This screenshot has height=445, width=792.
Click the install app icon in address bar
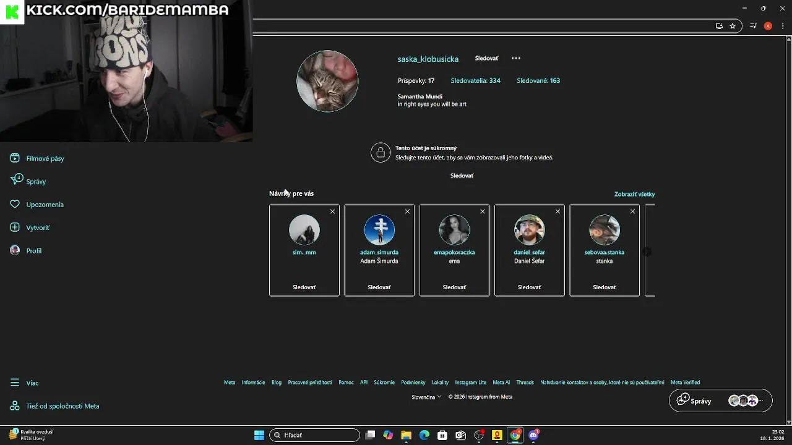tap(719, 26)
